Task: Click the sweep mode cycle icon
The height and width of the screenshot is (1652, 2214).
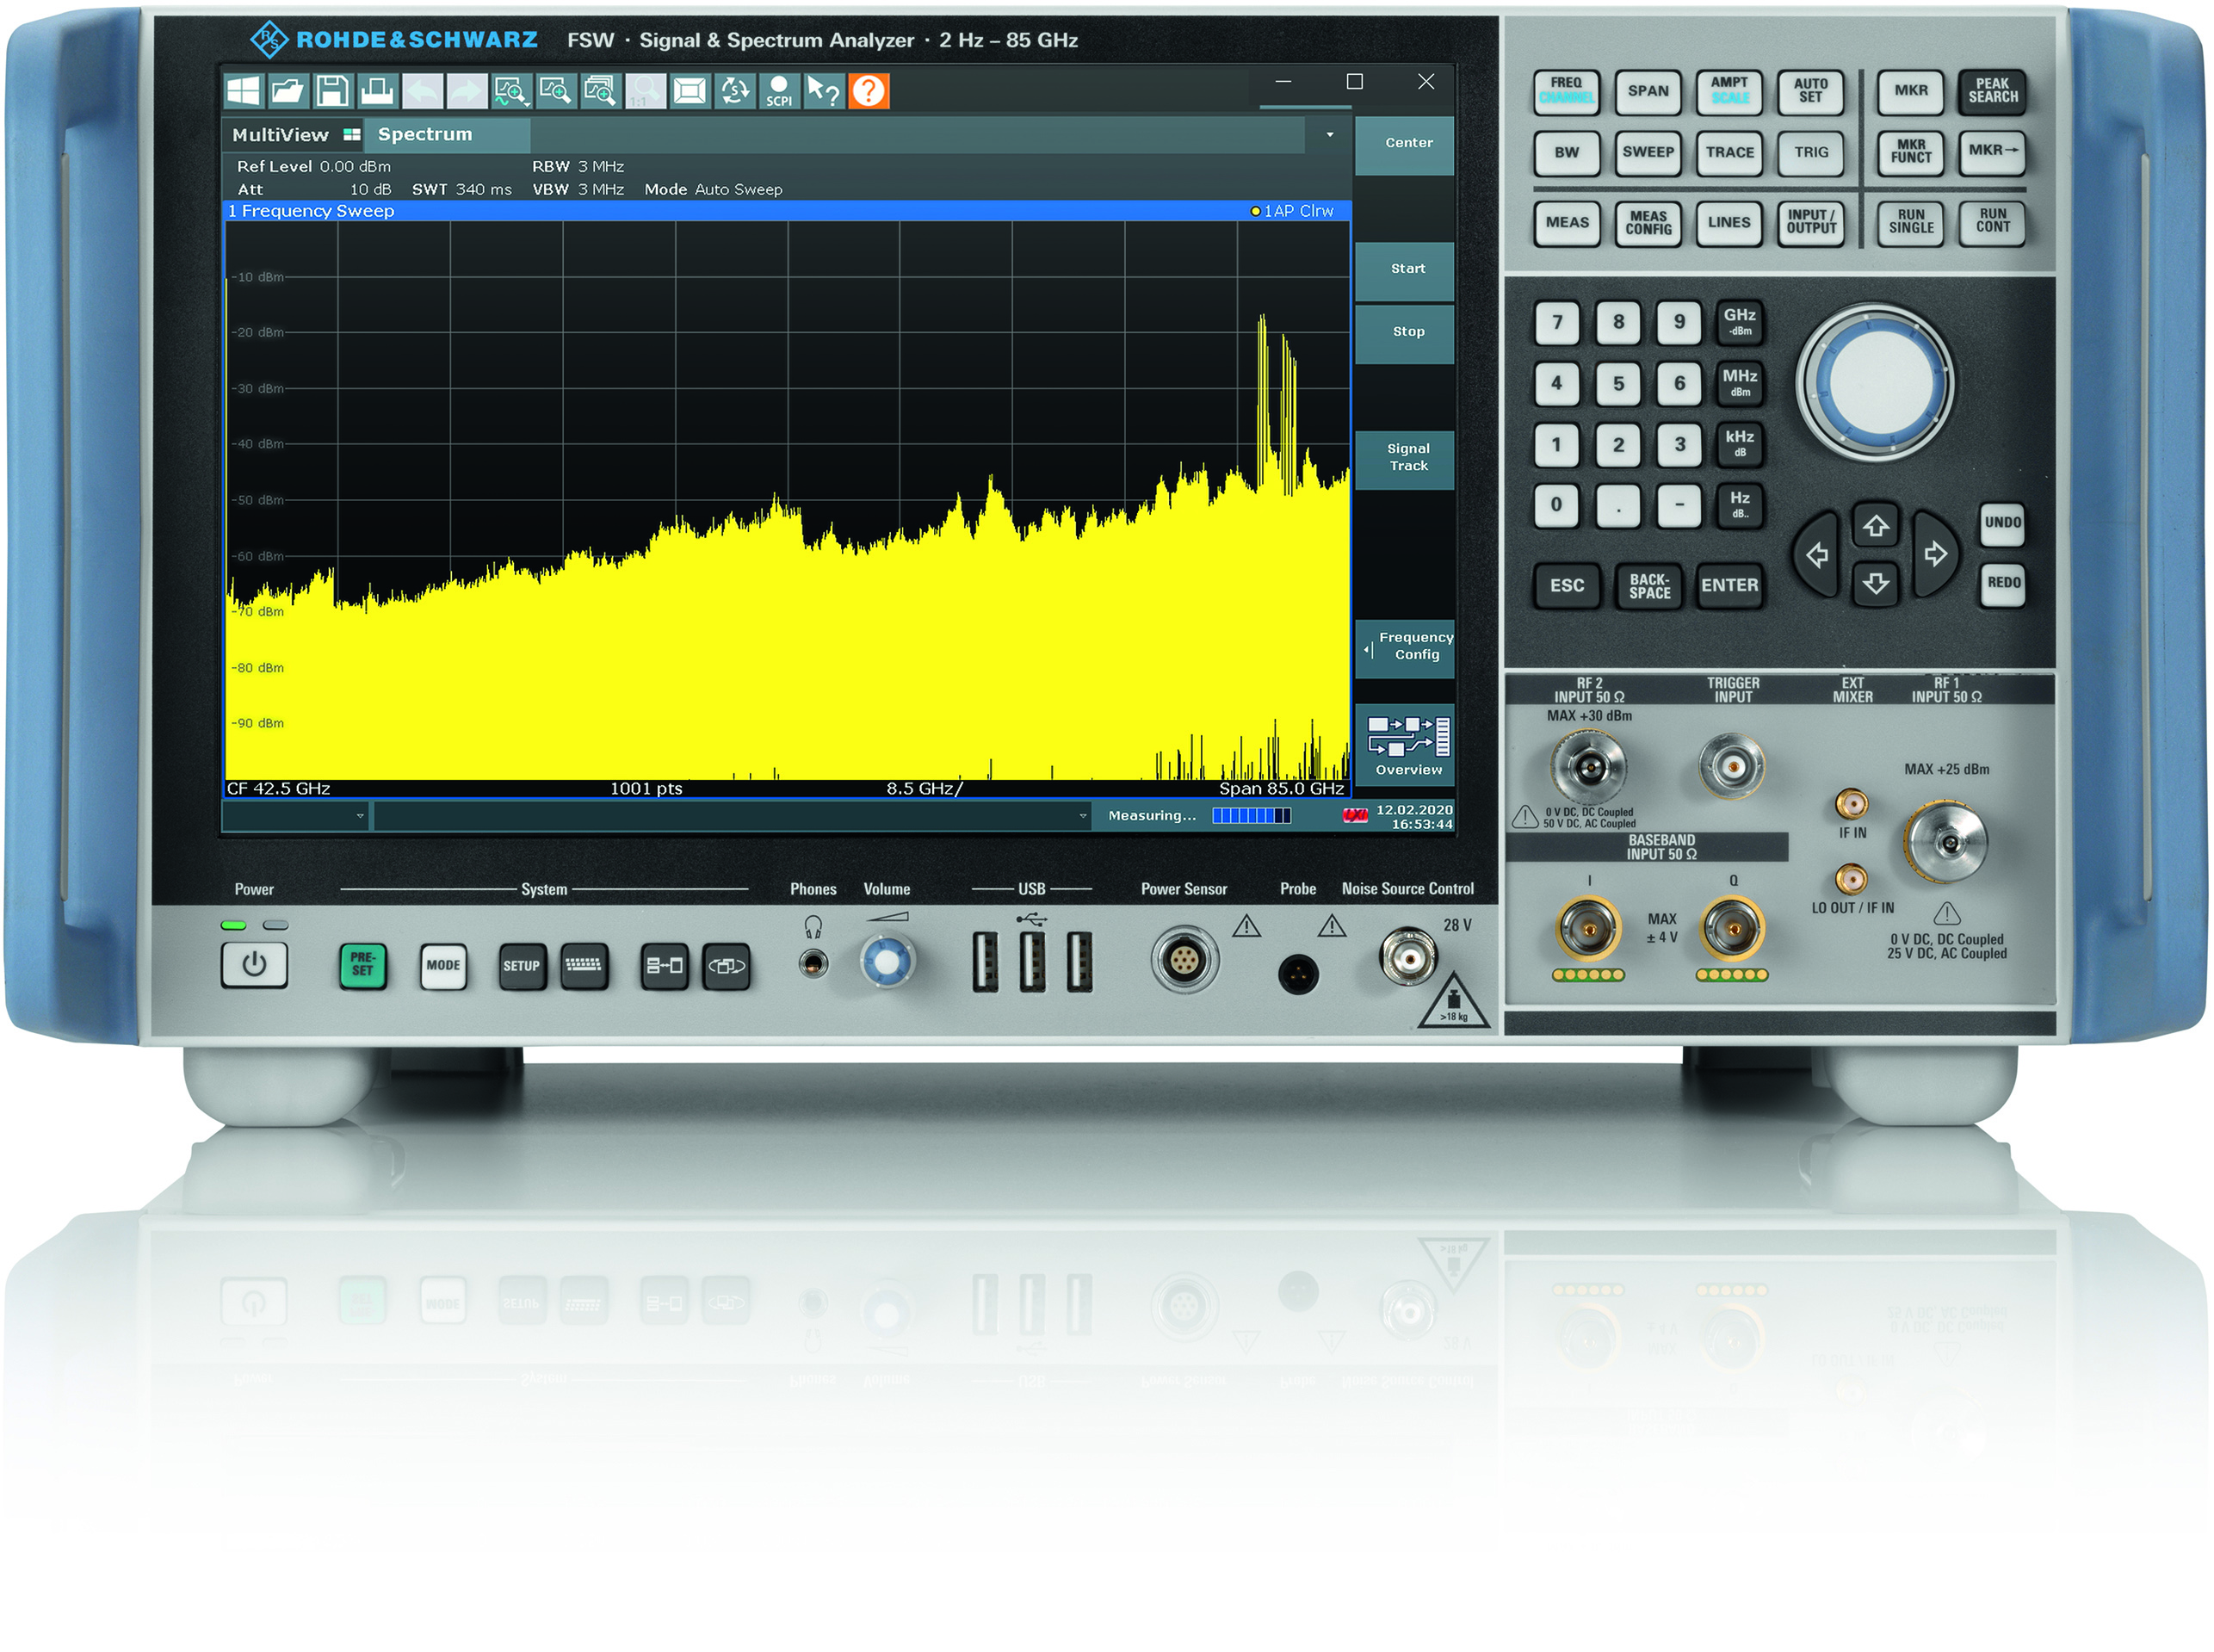Action: pyautogui.click(x=735, y=91)
